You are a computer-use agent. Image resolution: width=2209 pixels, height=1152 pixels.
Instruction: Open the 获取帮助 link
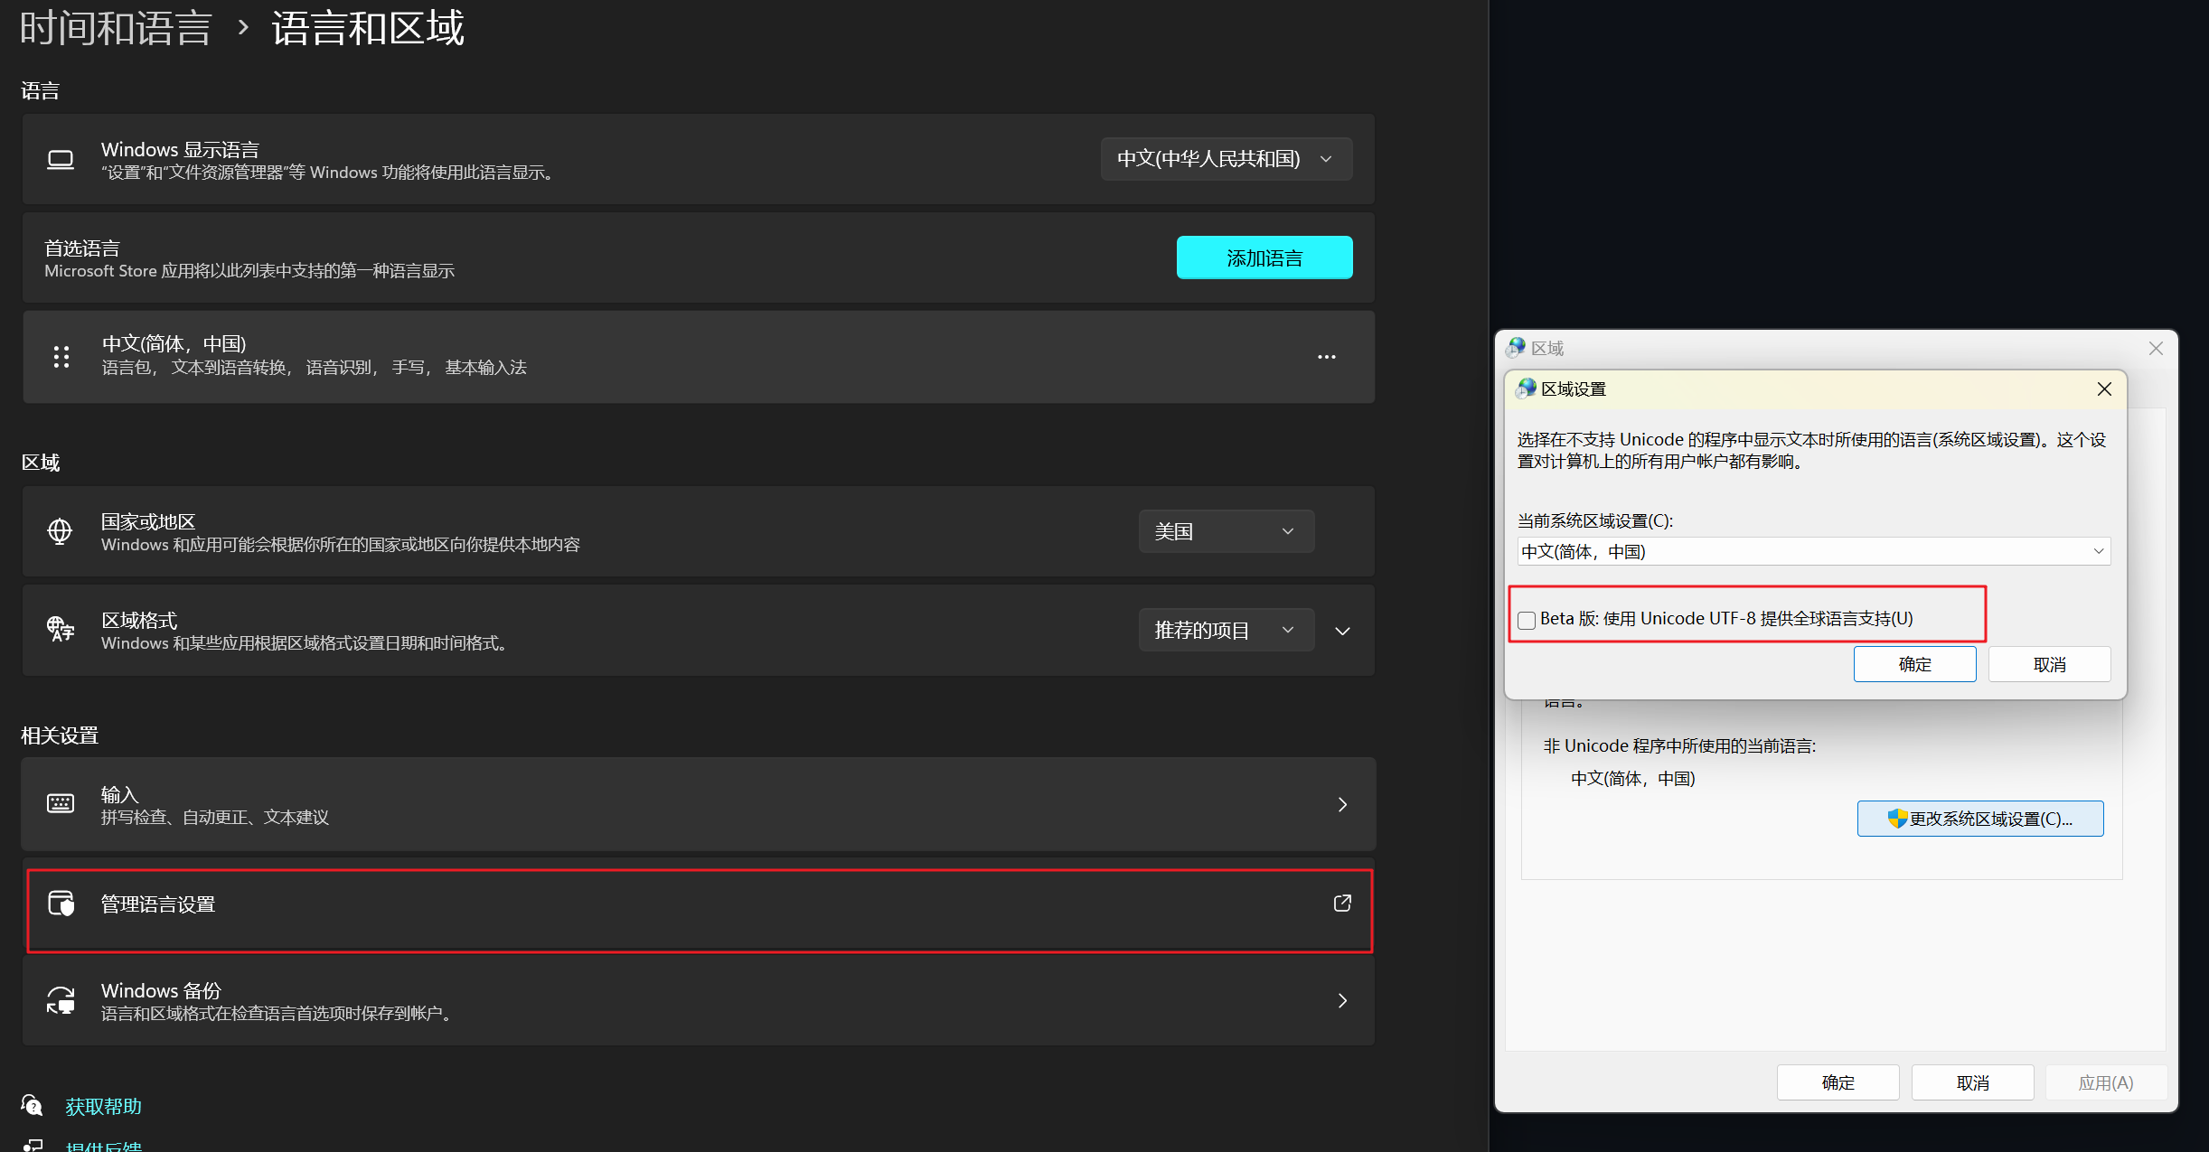[x=103, y=1106]
